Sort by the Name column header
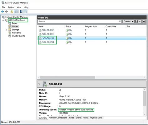This screenshot has width=148, height=125. [x=41, y=26]
